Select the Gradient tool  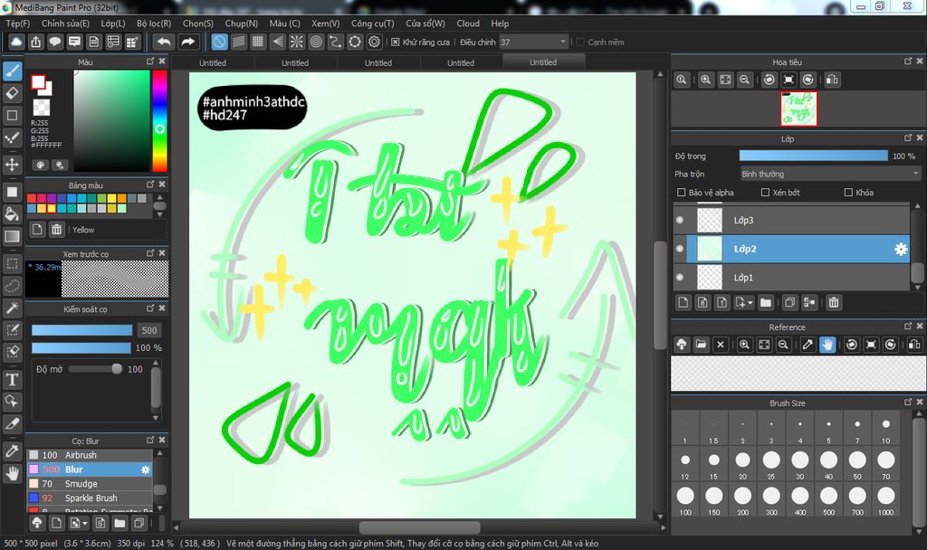tap(12, 236)
